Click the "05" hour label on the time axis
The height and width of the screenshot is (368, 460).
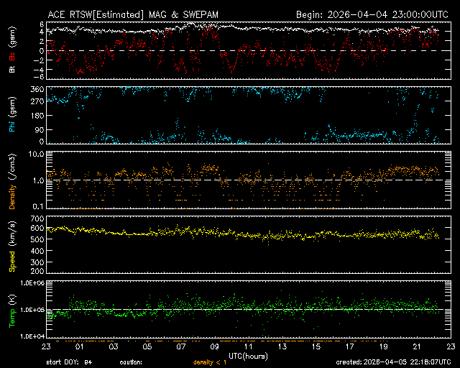click(x=147, y=346)
